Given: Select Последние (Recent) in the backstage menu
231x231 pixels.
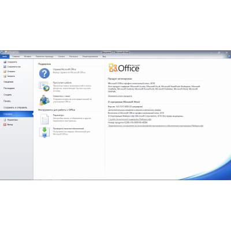Looking at the screenshot, I should pos(9,88).
